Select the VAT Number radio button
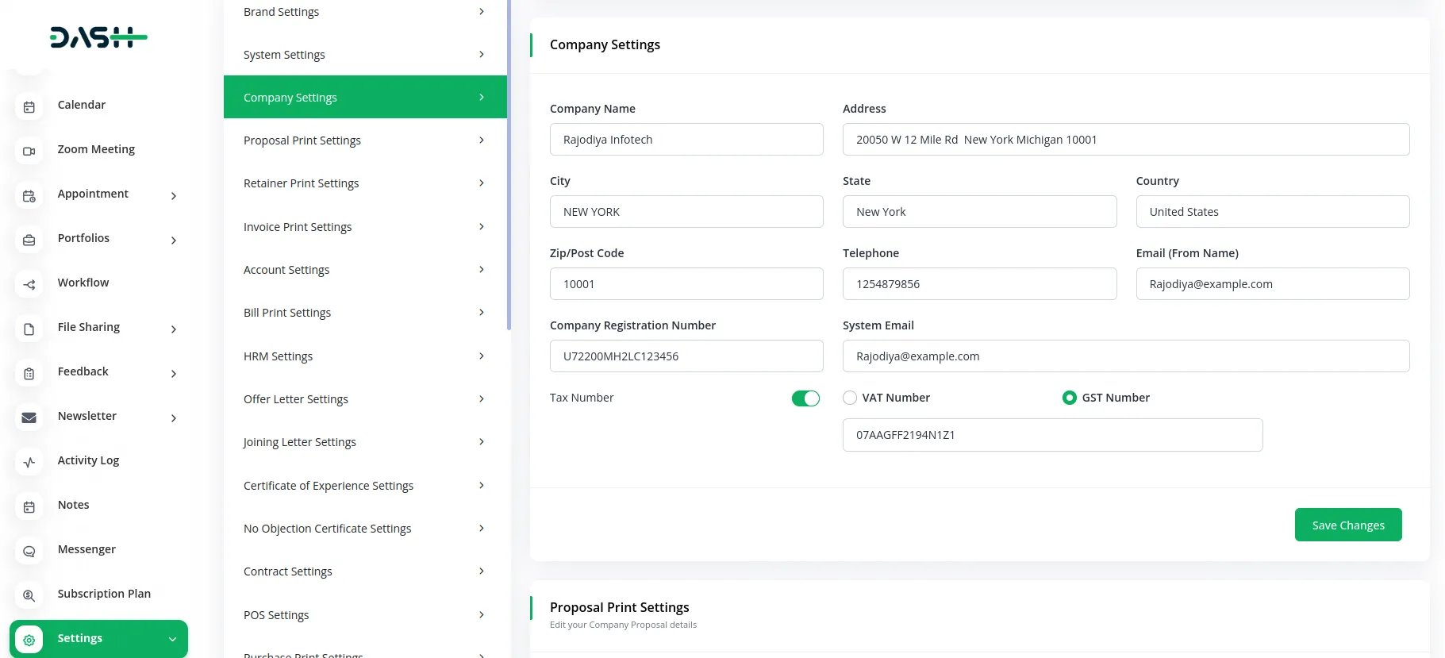Screen dimensions: 1445x658 850,398
